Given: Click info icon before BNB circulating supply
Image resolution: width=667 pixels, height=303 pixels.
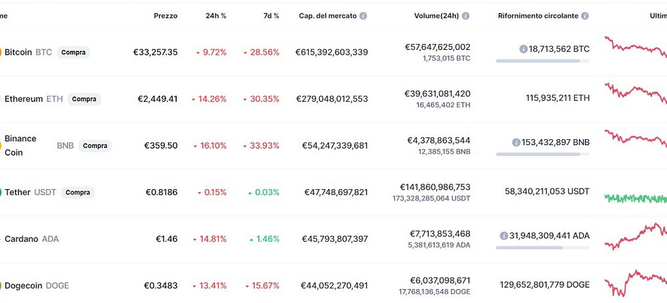Looking at the screenshot, I should pos(516,143).
